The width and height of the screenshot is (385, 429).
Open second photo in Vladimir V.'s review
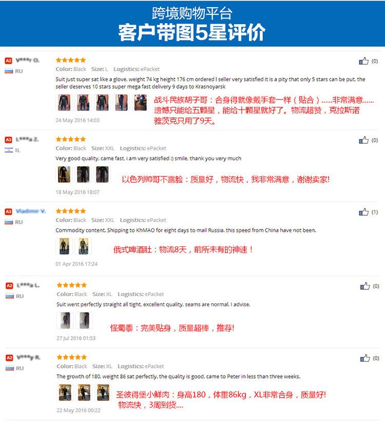(83, 246)
